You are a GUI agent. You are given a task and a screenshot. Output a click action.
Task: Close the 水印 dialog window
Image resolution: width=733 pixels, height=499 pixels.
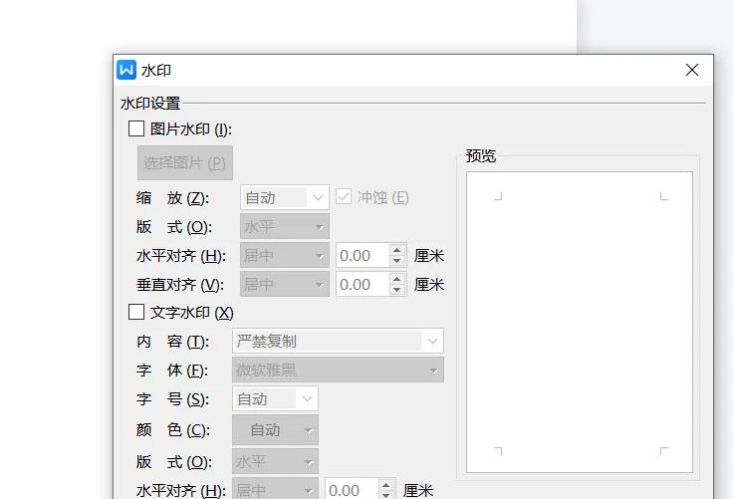point(692,70)
